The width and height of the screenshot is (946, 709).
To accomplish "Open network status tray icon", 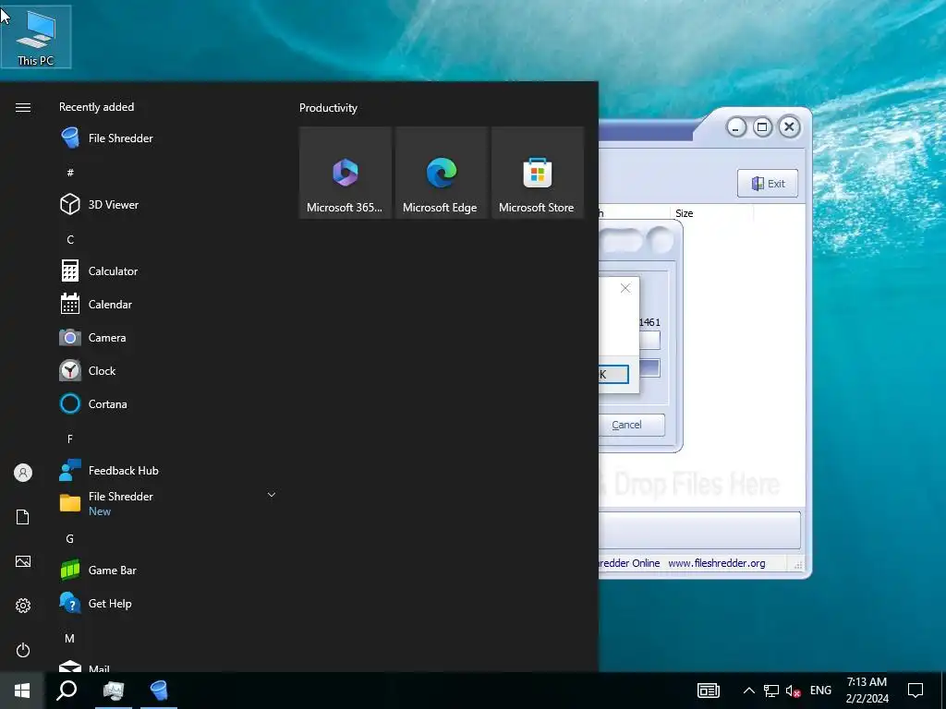I will point(771,691).
